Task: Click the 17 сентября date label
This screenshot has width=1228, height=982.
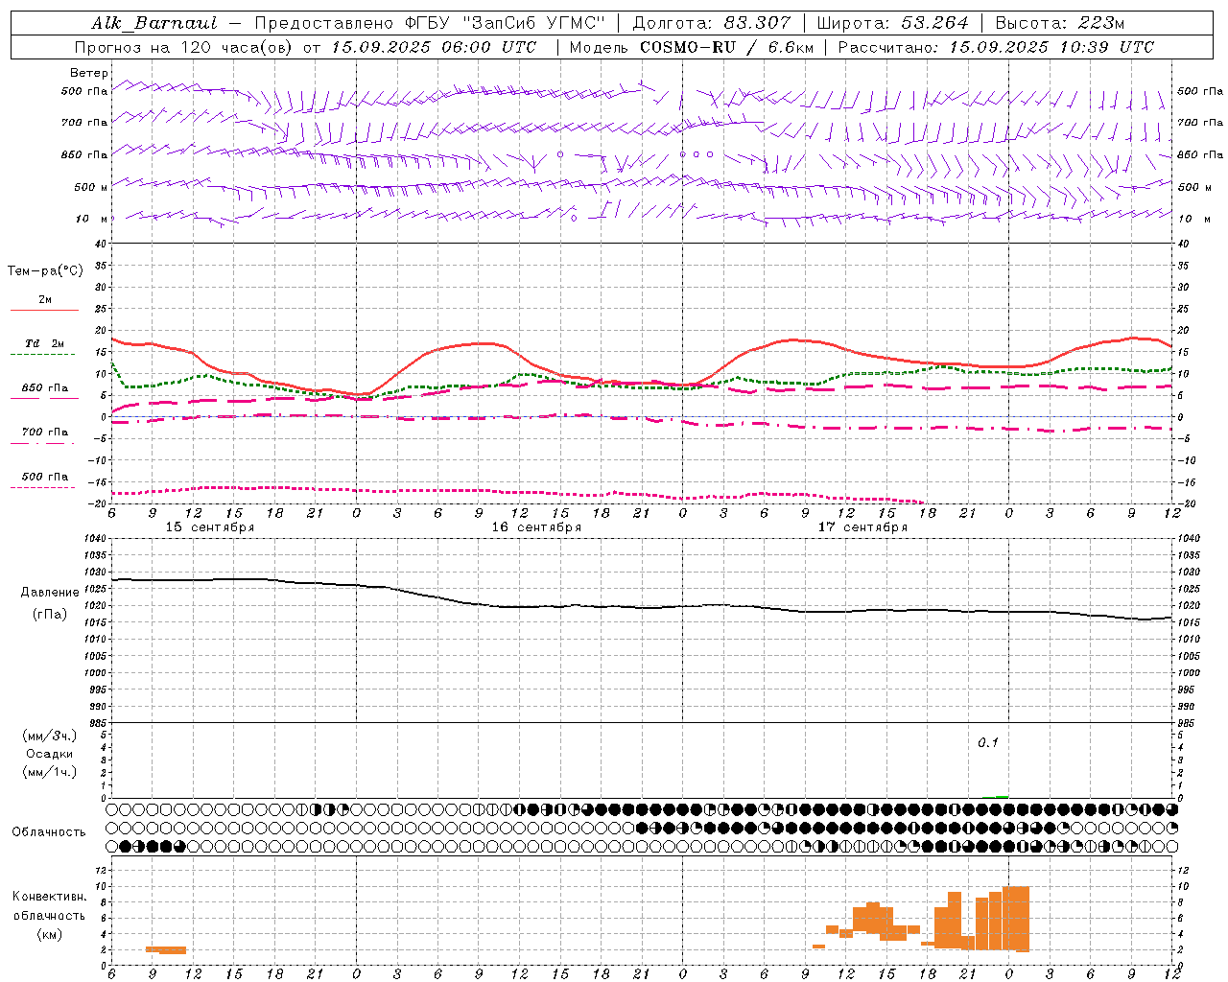Action: click(x=862, y=527)
